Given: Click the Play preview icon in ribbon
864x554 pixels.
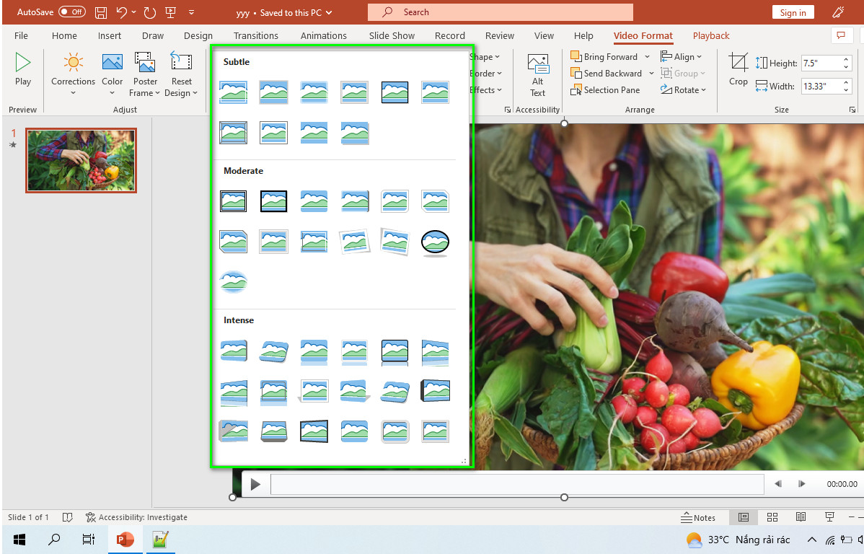Looking at the screenshot, I should coord(22,62).
